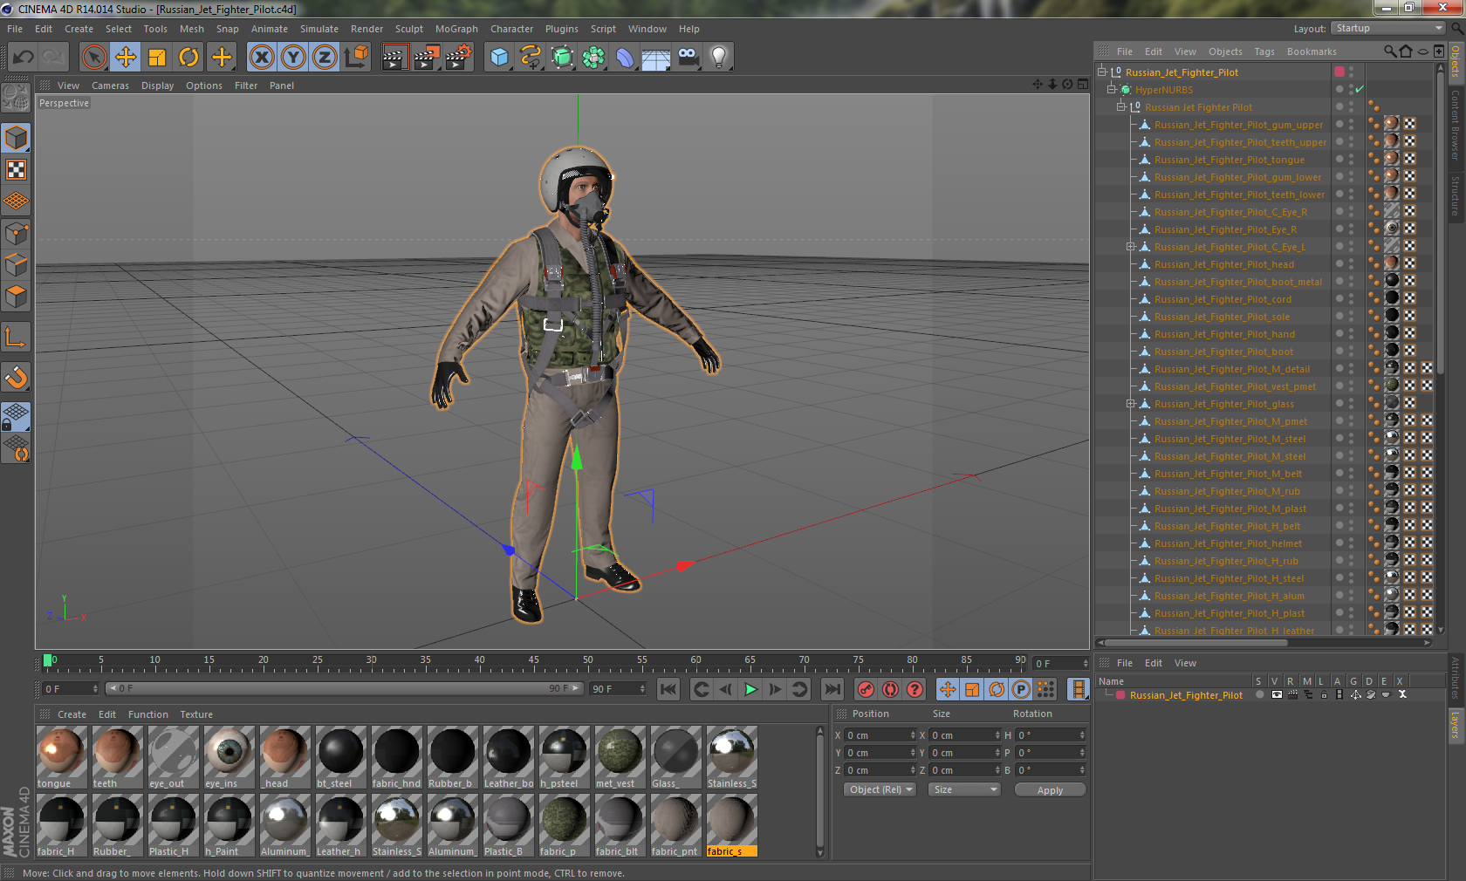Screen dimensions: 1466x881
Task: Click the Undo arrow icon
Action: click(x=24, y=58)
